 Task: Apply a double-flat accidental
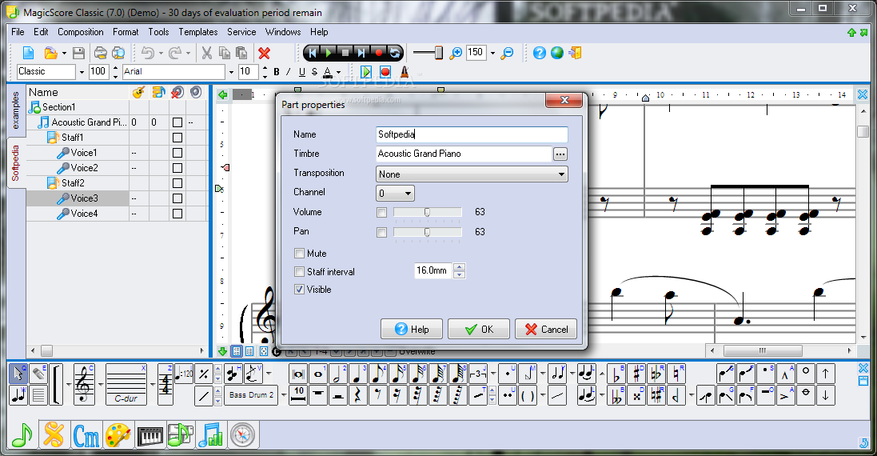click(x=616, y=395)
